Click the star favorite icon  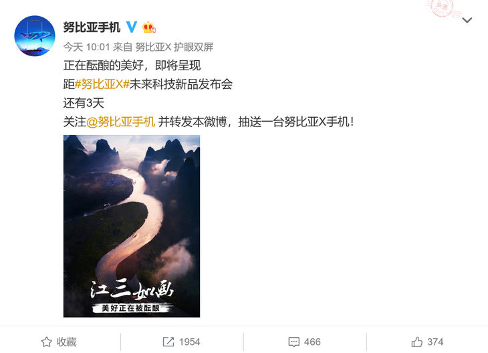click(47, 342)
